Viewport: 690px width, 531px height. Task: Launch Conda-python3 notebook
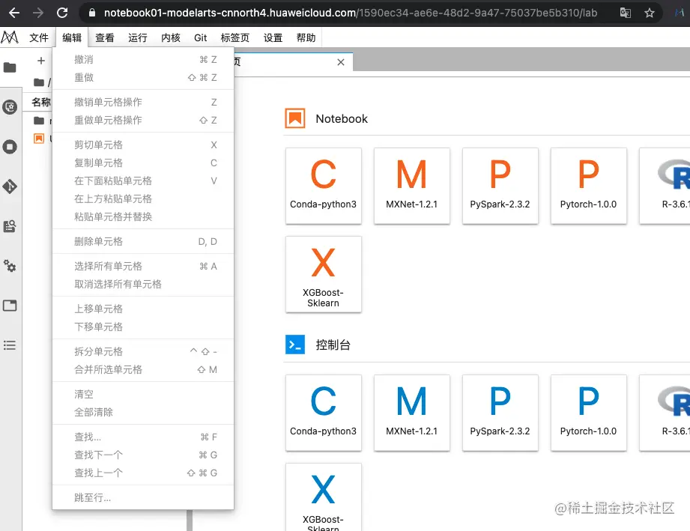coord(324,186)
